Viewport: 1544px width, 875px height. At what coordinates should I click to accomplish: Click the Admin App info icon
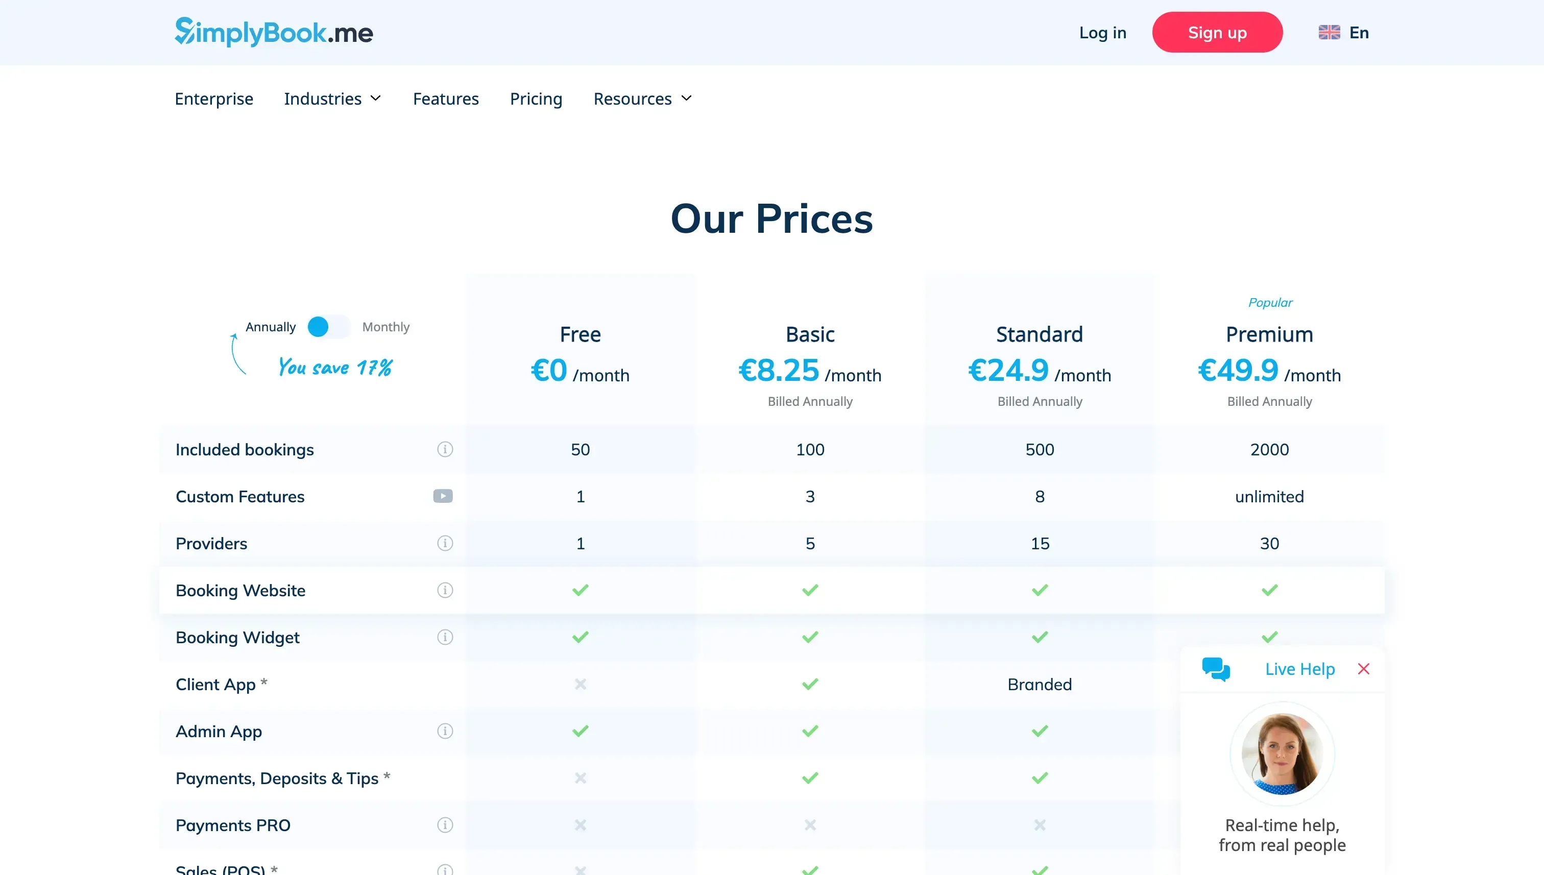tap(445, 732)
